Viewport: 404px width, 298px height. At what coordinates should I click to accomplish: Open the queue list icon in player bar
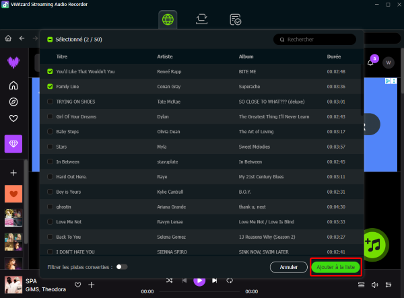point(361,285)
